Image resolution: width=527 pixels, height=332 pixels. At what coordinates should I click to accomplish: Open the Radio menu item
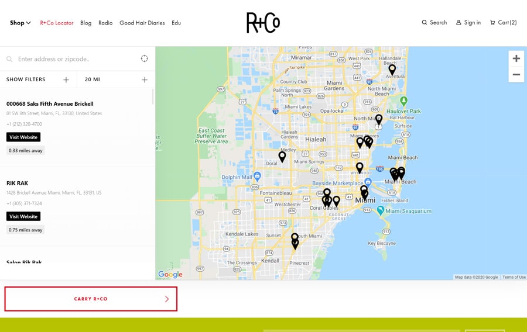click(105, 23)
